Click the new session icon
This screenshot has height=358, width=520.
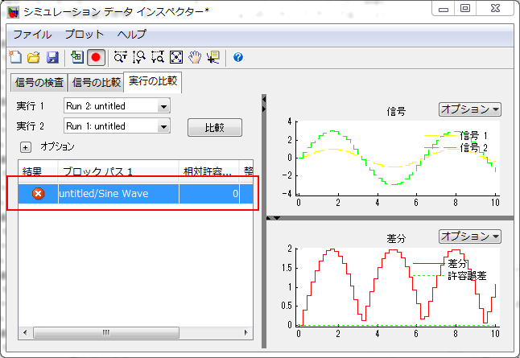click(x=15, y=57)
